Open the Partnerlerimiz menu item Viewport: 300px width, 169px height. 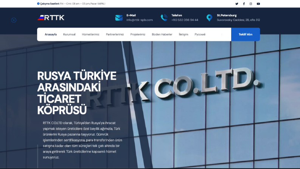pyautogui.click(x=115, y=34)
